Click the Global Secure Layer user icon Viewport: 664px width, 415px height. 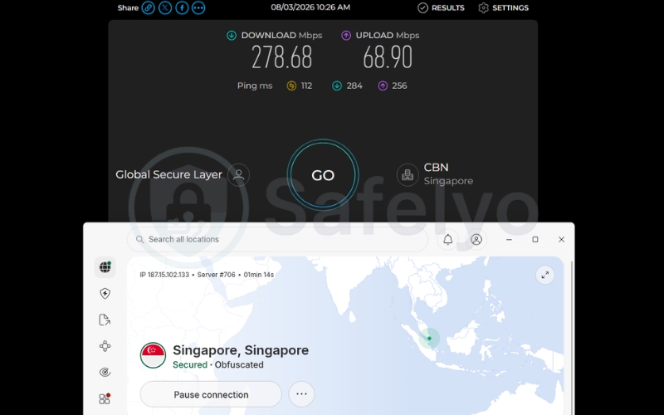[x=238, y=174]
